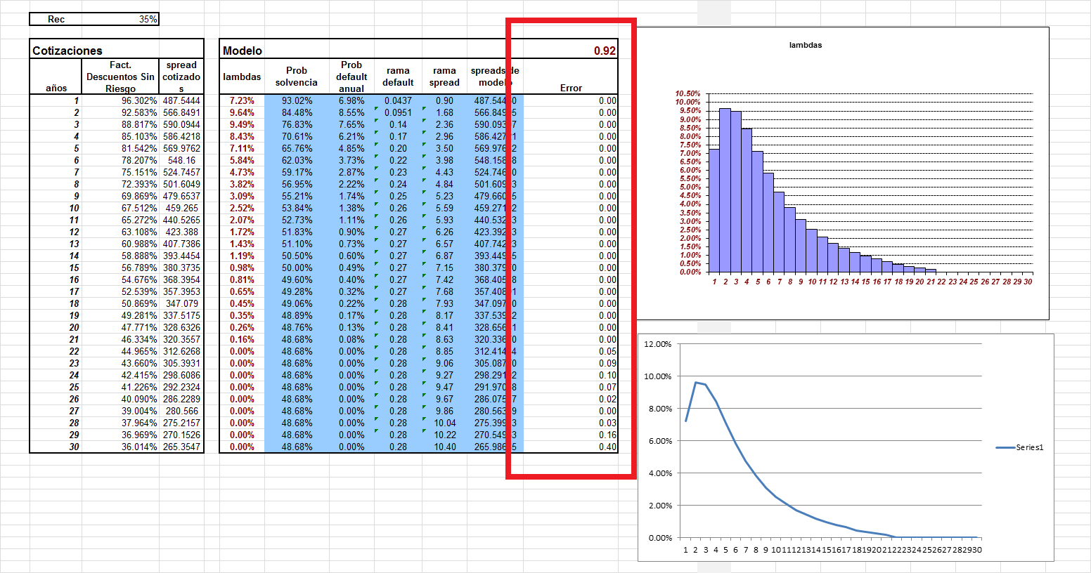Viewport: 1091px width, 573px height.
Task: Click the rama default column header
Action: pos(398,77)
